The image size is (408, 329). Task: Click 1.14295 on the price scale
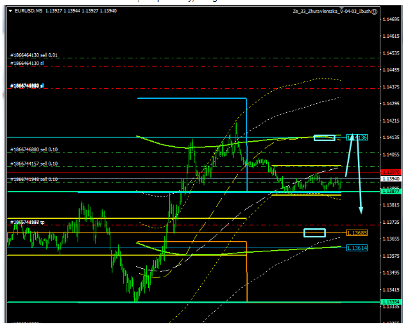point(391,104)
